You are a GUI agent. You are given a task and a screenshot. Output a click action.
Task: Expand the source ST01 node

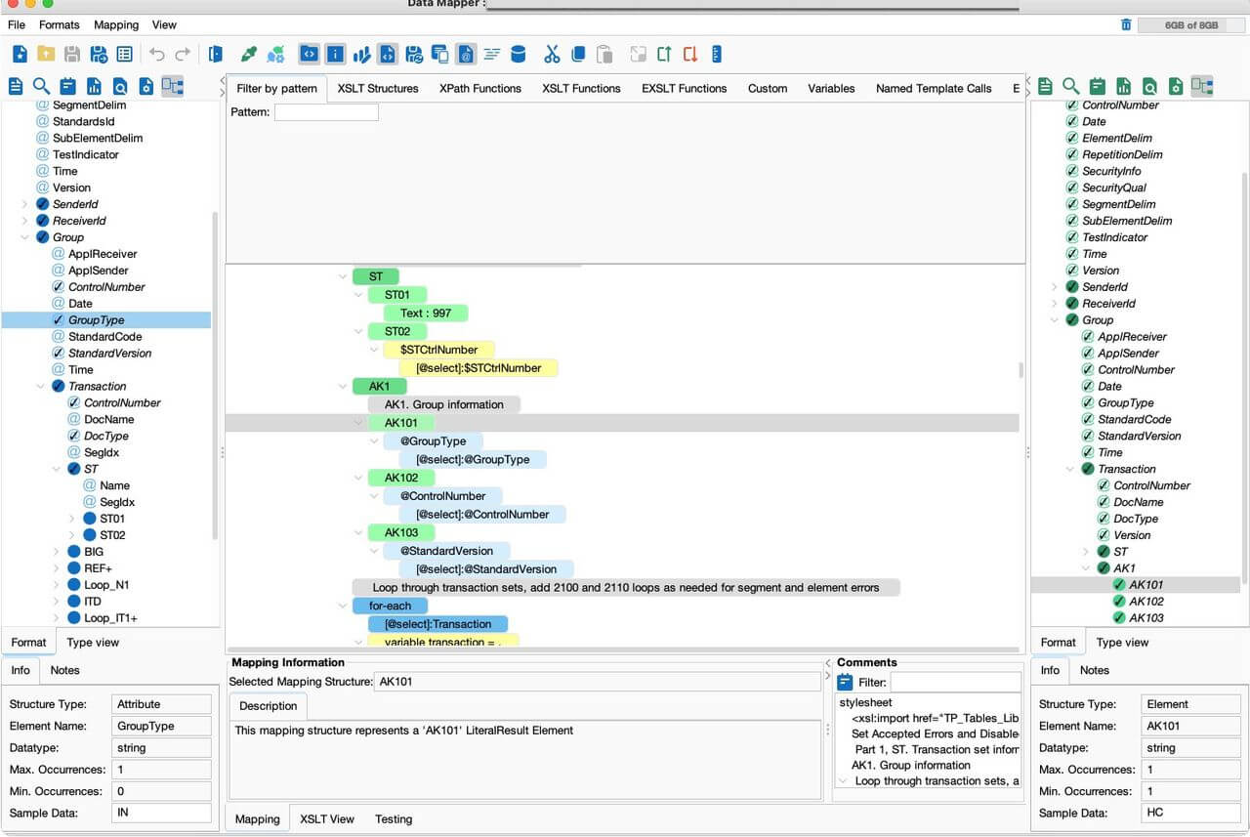click(71, 519)
